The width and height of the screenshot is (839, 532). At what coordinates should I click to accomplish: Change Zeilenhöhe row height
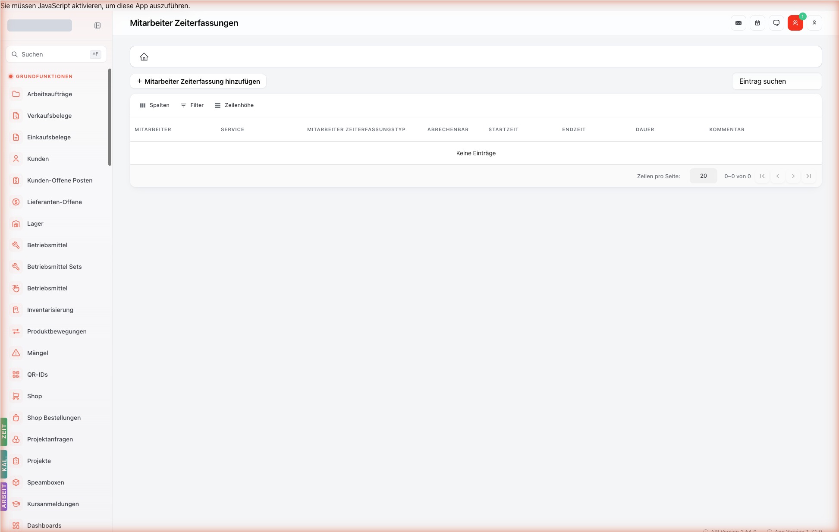[x=234, y=105]
